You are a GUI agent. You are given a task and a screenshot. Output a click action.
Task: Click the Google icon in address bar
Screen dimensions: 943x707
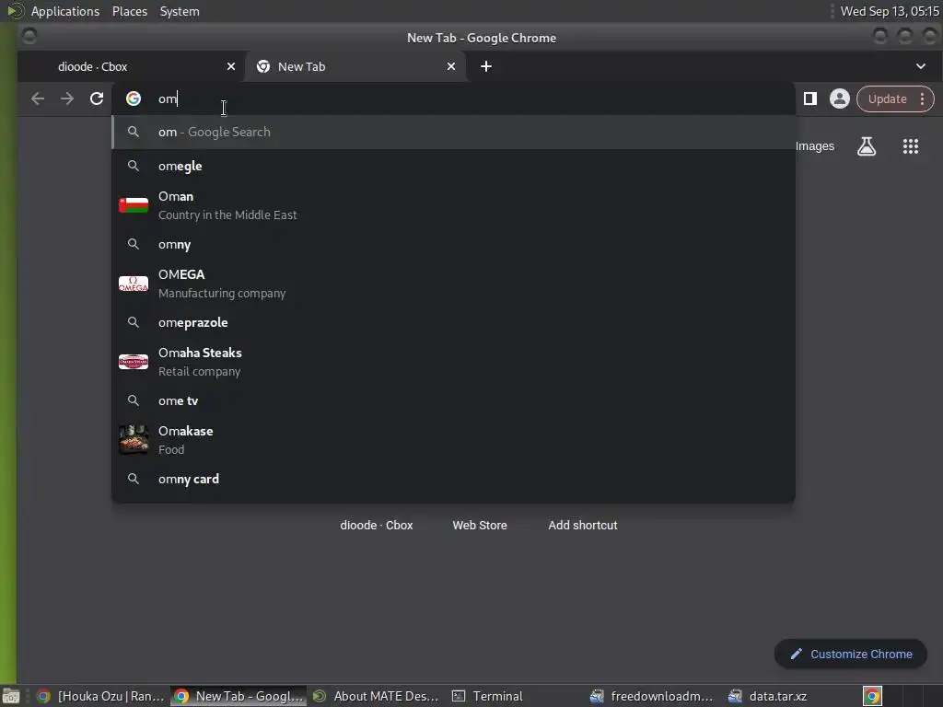(x=133, y=99)
